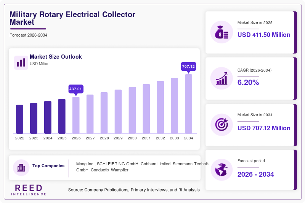The width and height of the screenshot is (305, 203).
Task: Click the 2022 bar in chart
Action: (20, 119)
